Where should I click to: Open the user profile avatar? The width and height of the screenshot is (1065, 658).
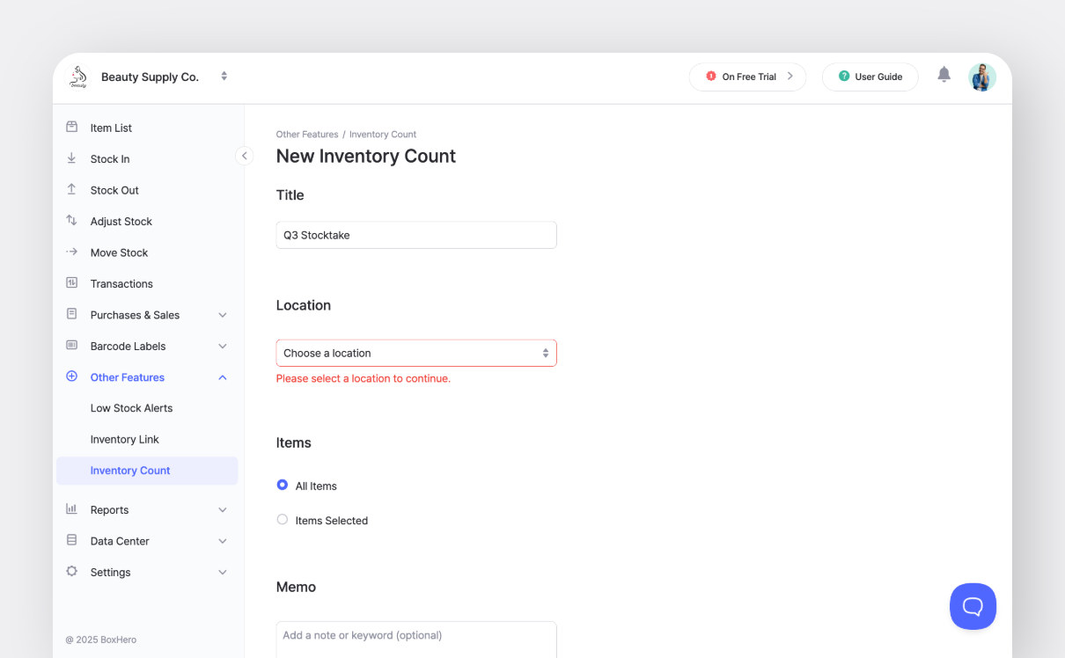tap(982, 77)
